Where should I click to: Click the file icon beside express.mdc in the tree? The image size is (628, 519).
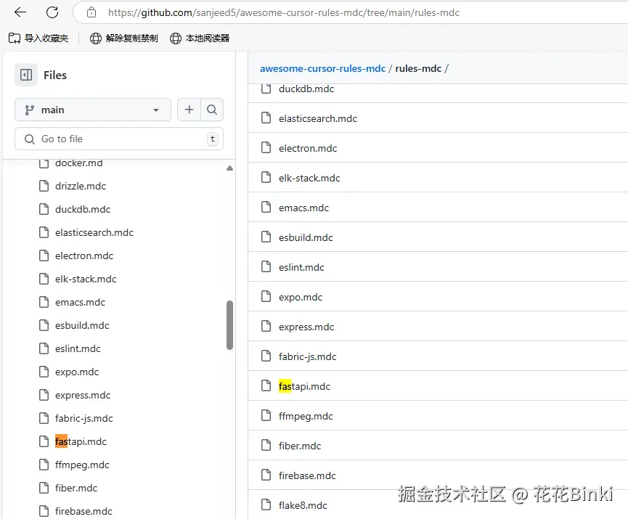44,395
